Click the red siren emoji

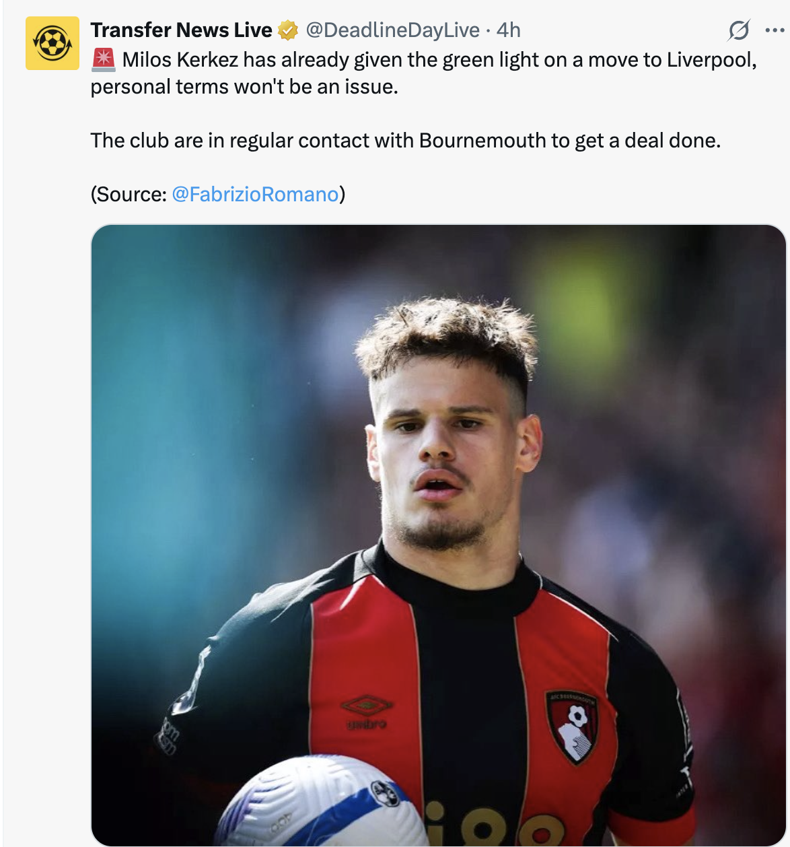[x=103, y=60]
